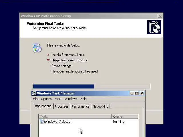Sort the list by the Status column header
The width and height of the screenshot is (183, 137).
point(125,117)
